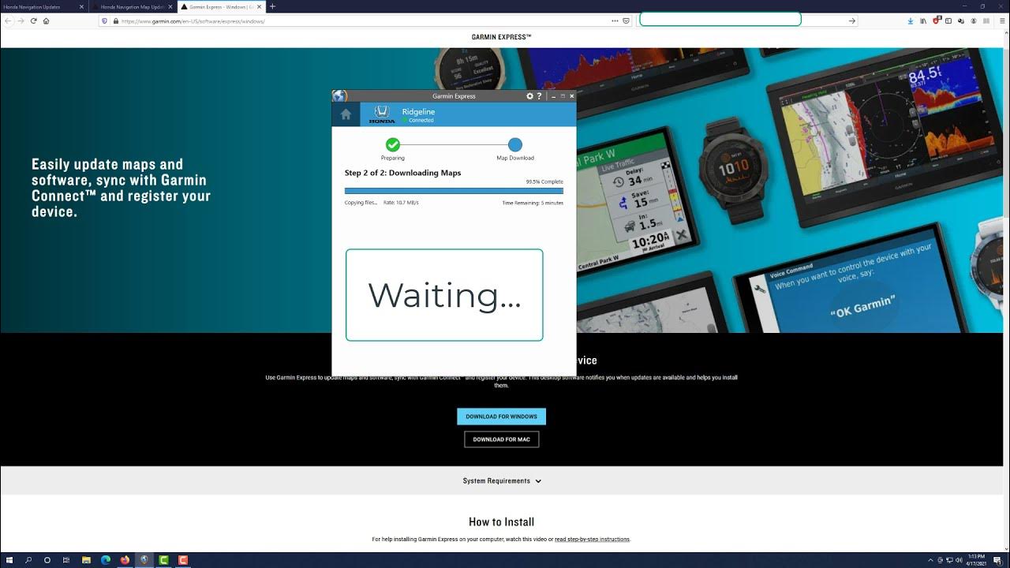Click the "99.5% Complete" label
The image size is (1010, 568).
[544, 181]
